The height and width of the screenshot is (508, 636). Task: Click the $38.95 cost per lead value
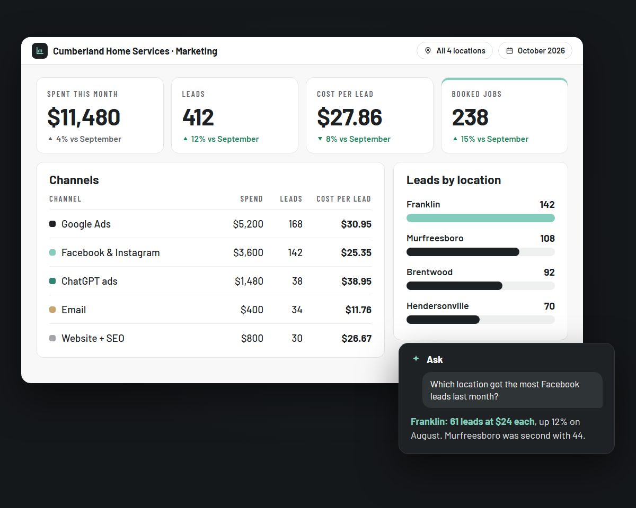coord(356,281)
